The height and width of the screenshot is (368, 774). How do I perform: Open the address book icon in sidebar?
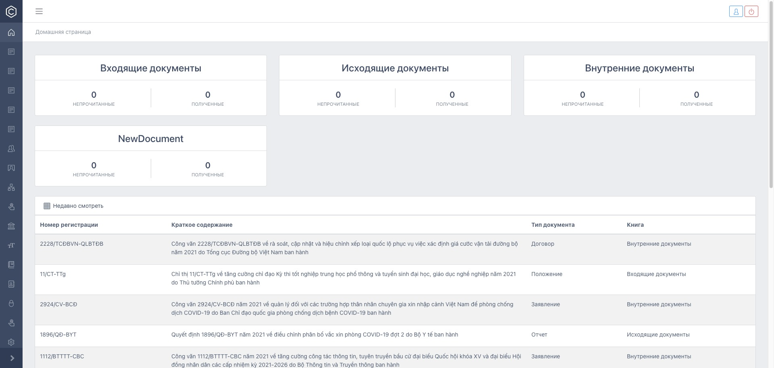coord(11,284)
